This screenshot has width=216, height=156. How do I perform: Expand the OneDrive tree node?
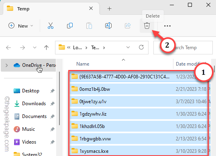(x=6, y=65)
